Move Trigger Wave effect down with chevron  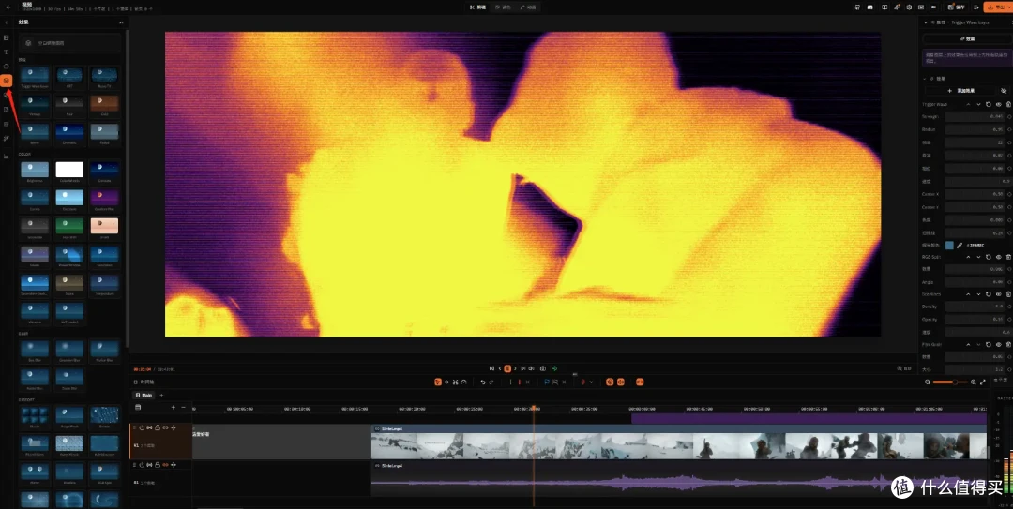[978, 104]
